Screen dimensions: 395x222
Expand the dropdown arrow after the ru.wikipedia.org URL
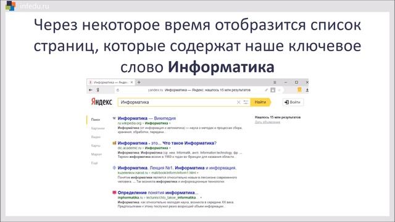[x=170, y=123]
